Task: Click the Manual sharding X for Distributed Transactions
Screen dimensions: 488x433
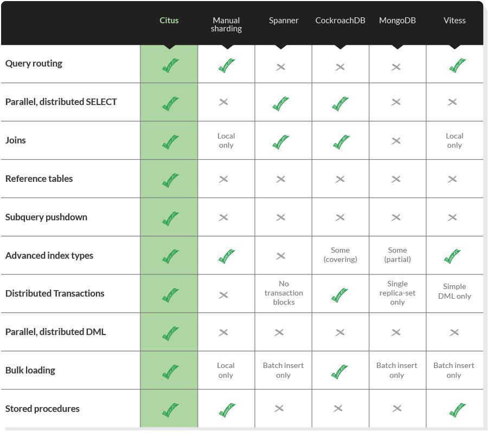Action: pyautogui.click(x=223, y=295)
